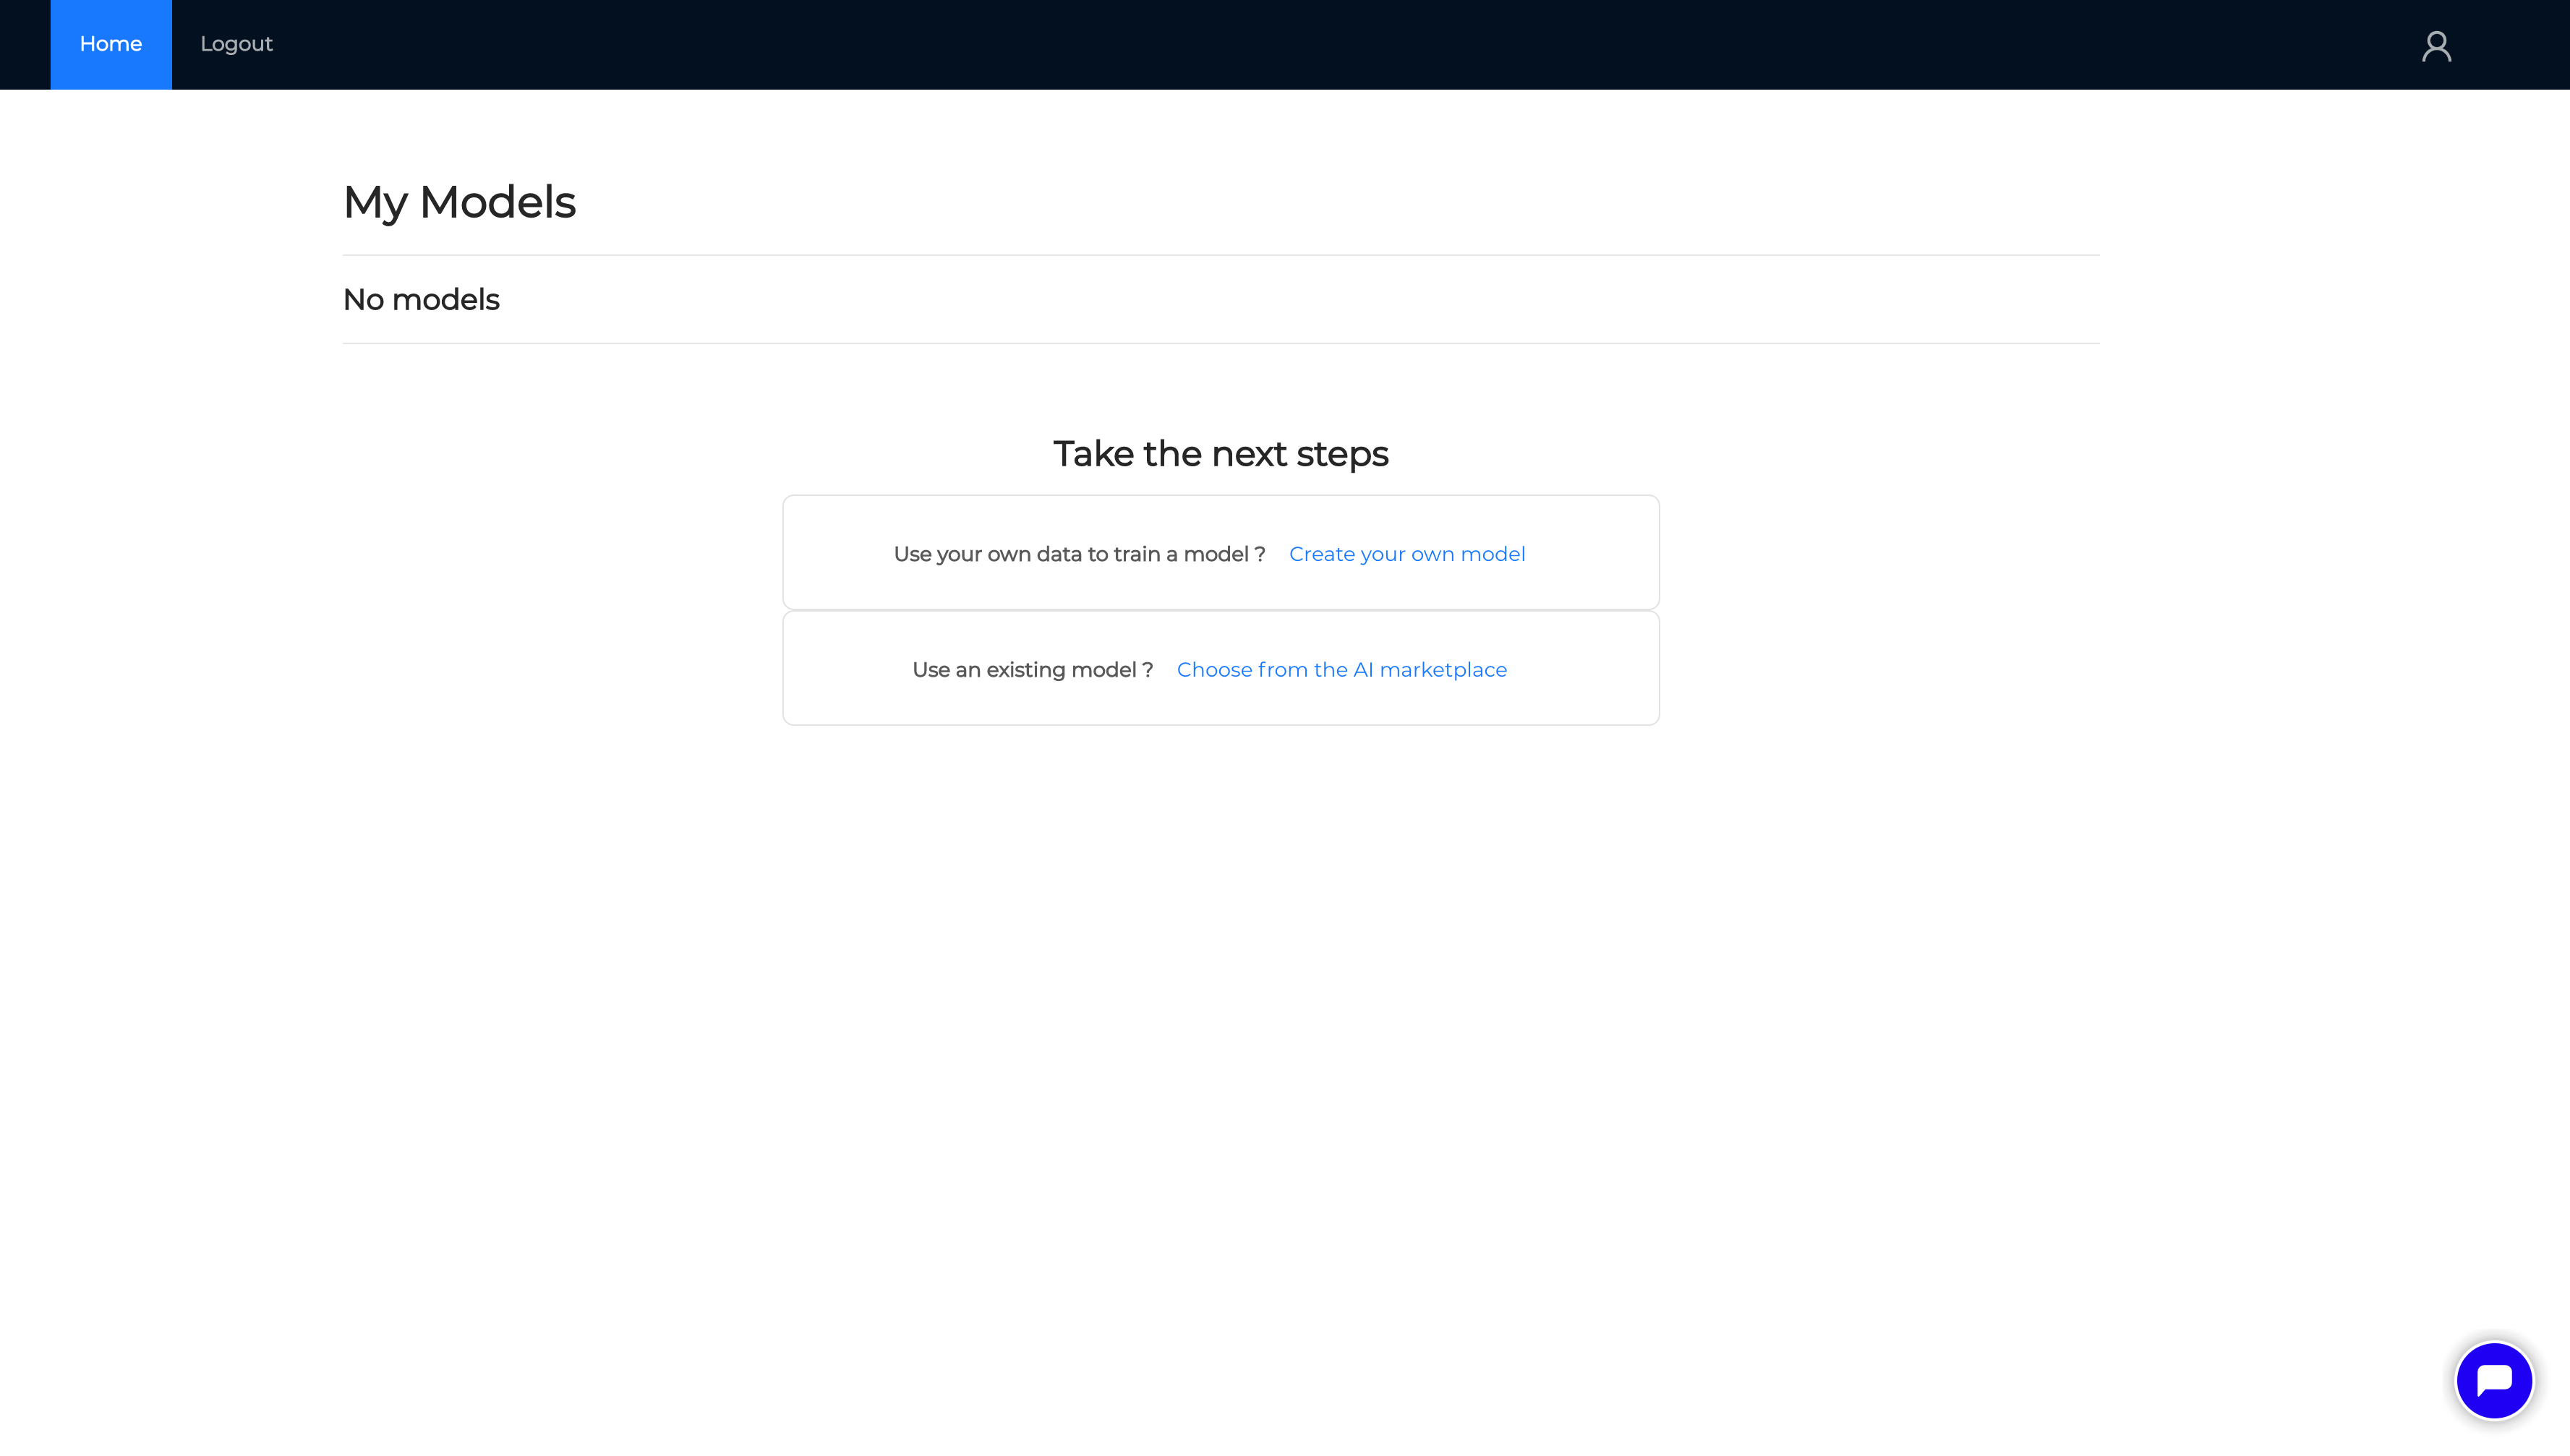Follow the Create your own model link

pyautogui.click(x=1407, y=554)
